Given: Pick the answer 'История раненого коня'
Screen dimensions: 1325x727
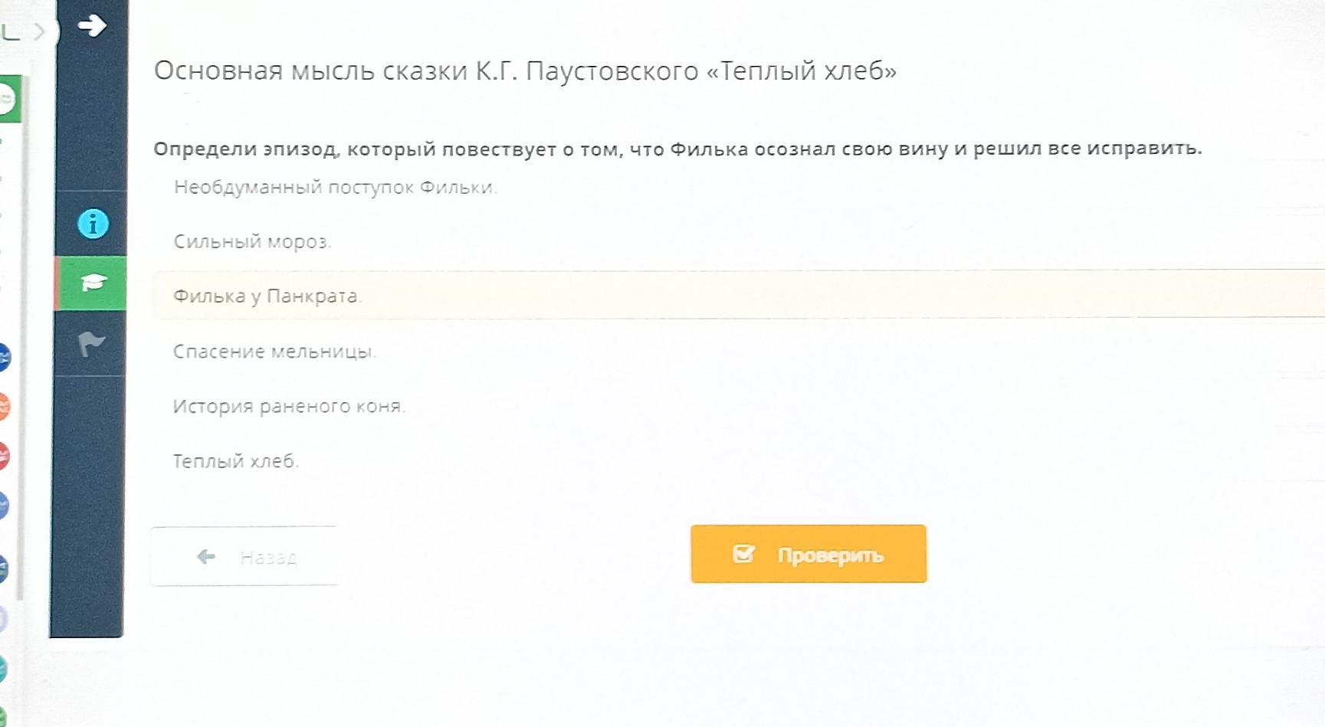Looking at the screenshot, I should pos(289,406).
